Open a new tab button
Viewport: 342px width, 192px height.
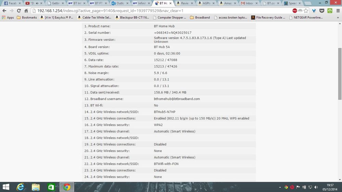click(x=308, y=3)
